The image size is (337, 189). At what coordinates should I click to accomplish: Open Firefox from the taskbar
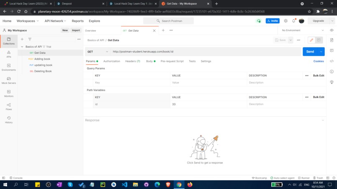point(190,184)
